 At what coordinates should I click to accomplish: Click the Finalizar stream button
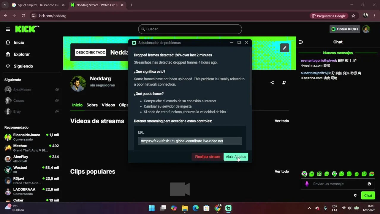coord(208,157)
